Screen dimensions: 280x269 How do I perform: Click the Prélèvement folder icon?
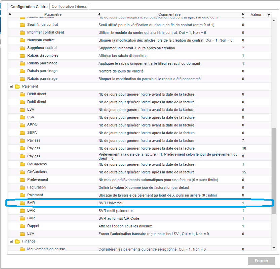22,180
